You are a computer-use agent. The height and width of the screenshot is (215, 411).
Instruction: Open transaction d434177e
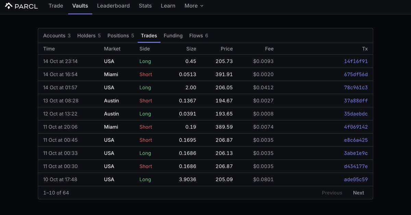[x=356, y=166]
